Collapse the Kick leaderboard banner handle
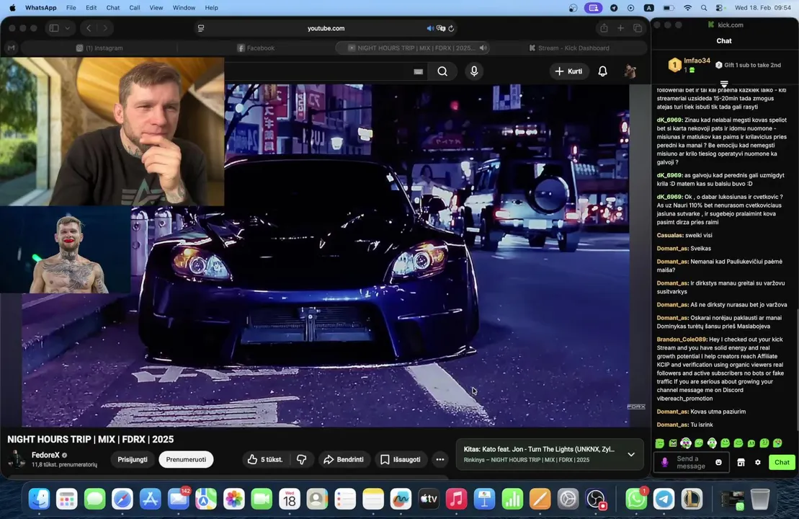This screenshot has height=519, width=799. tap(724, 83)
